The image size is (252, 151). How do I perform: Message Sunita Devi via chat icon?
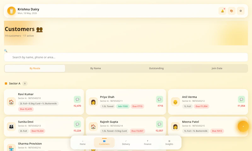coord(77,124)
